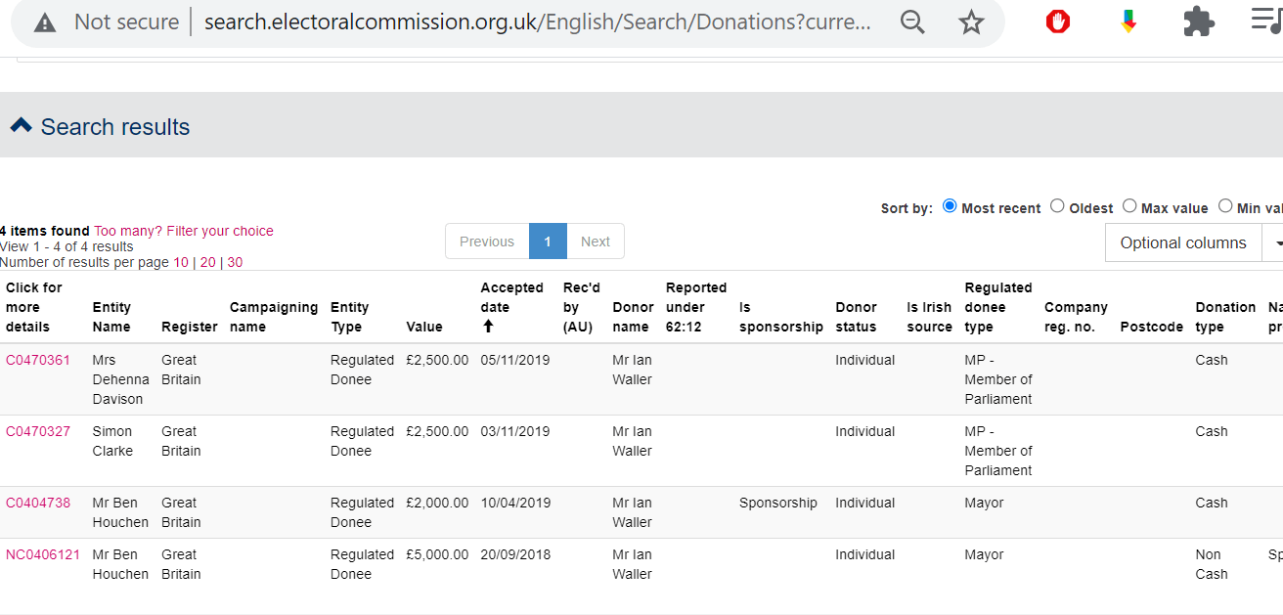
Task: Select the Oldest sort option
Action: click(x=1057, y=206)
